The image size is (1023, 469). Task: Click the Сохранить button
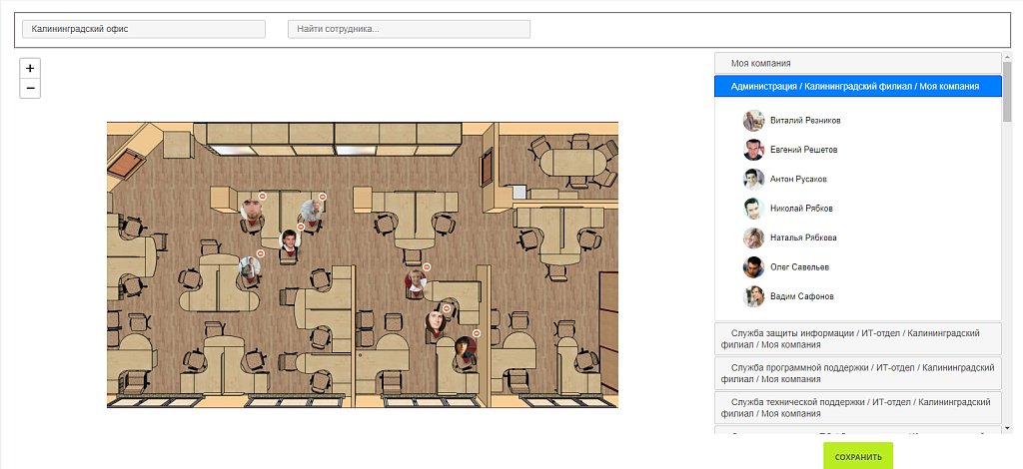pyautogui.click(x=858, y=457)
